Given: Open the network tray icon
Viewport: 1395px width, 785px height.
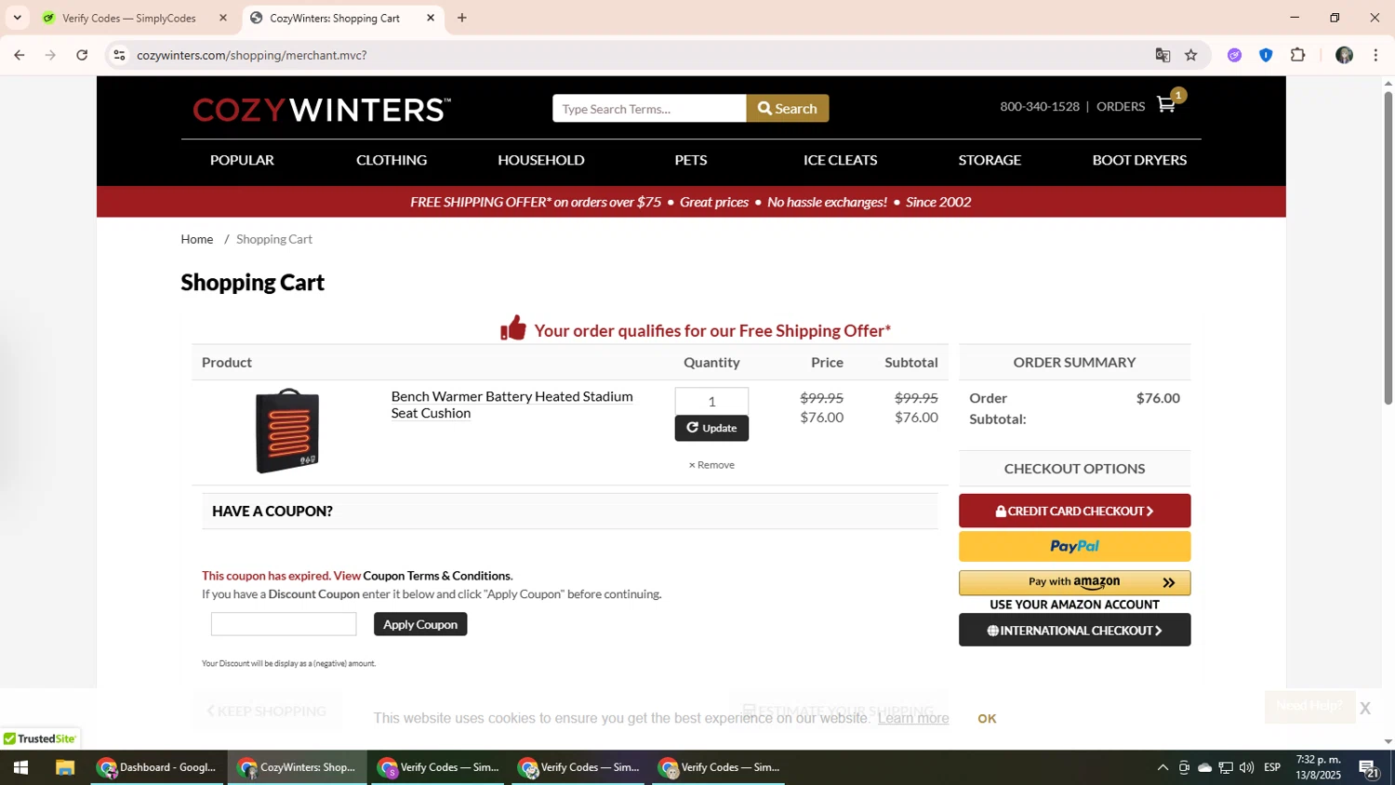Looking at the screenshot, I should [1226, 767].
